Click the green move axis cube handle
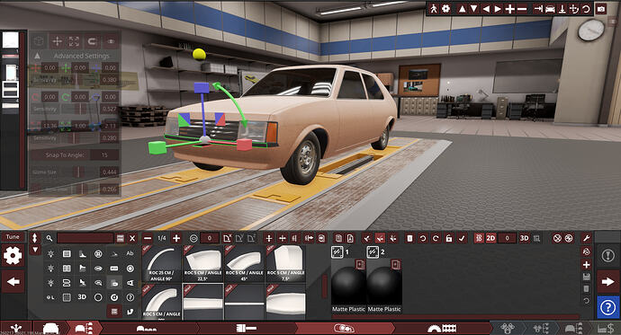The height and width of the screenshot is (335, 621). (x=157, y=147)
